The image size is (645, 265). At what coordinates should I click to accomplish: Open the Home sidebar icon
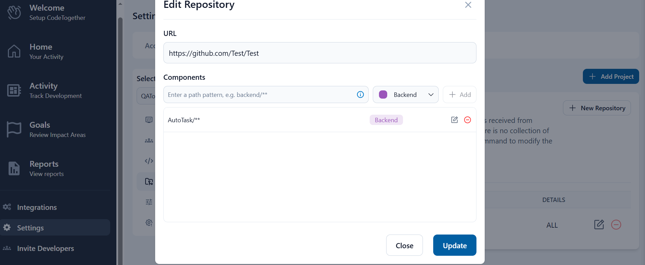(14, 51)
